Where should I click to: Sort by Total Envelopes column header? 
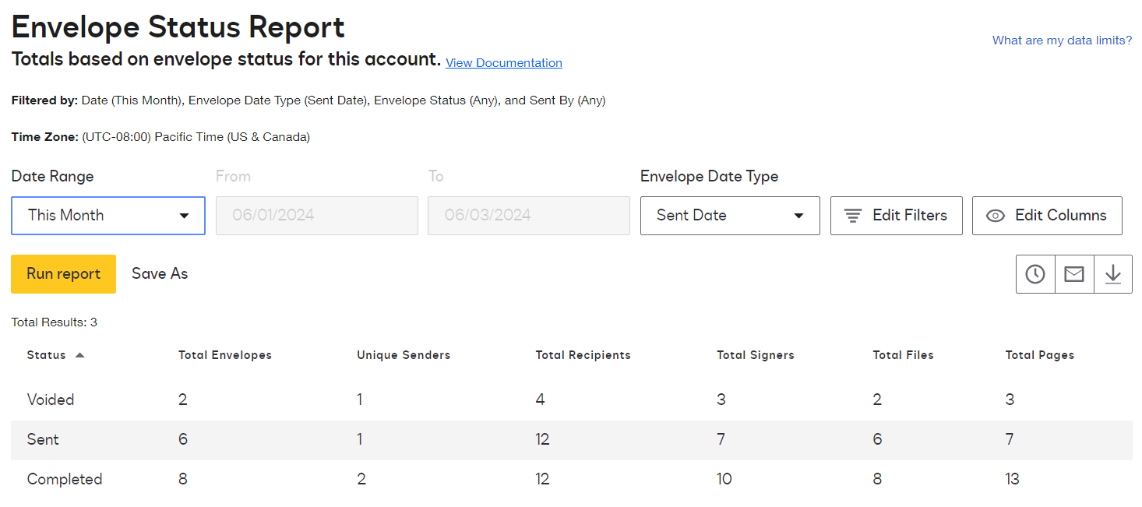(x=225, y=355)
